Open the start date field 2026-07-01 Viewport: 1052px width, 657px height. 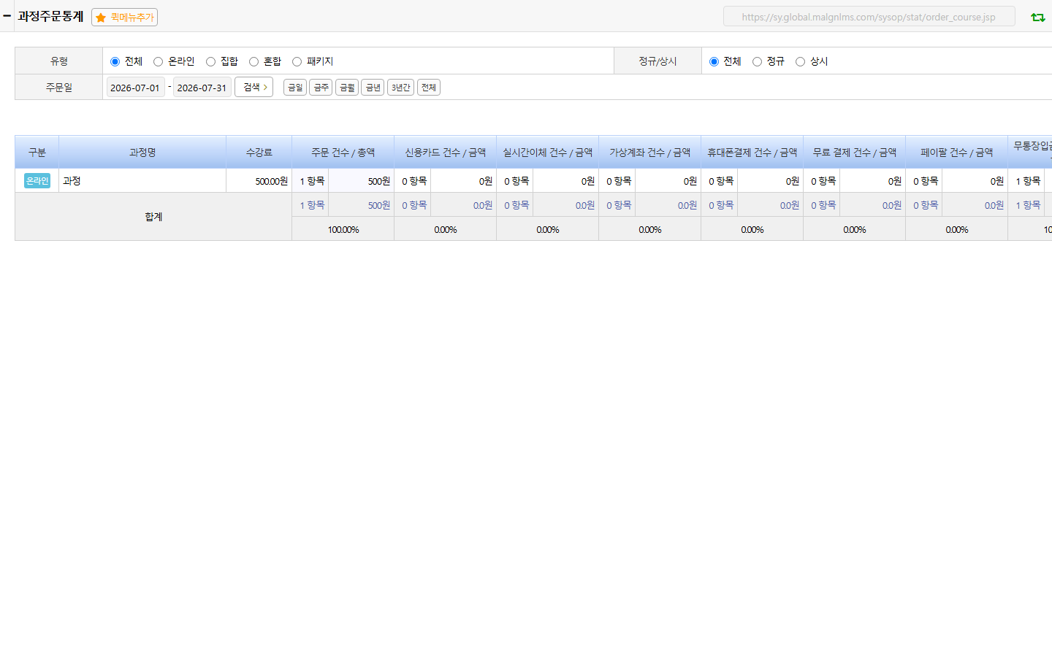click(136, 88)
